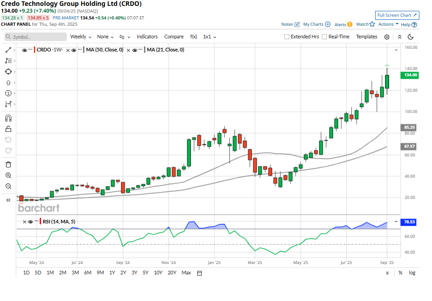The image size is (432, 301).
Task: Open more options for MA (50) study
Action: point(80,50)
